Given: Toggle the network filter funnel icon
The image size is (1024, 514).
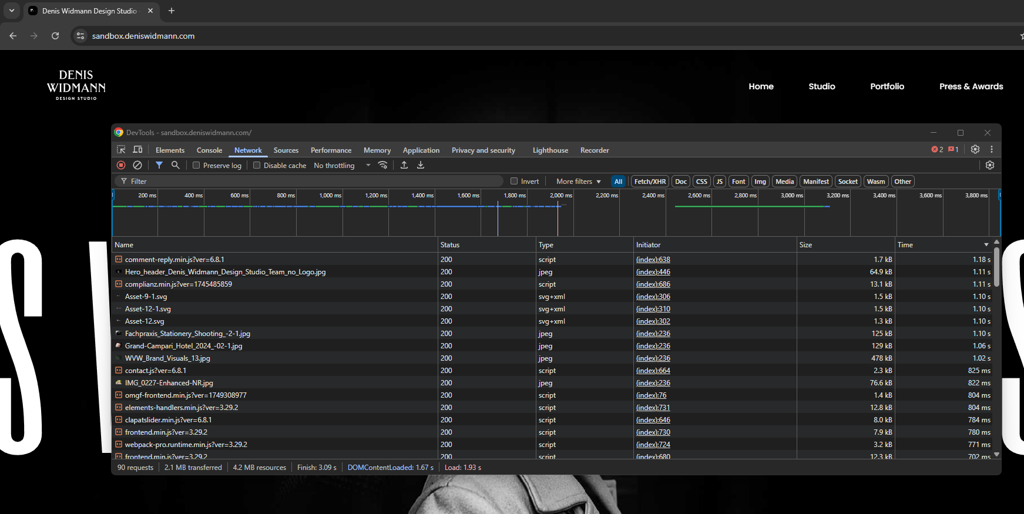Looking at the screenshot, I should click(x=159, y=165).
